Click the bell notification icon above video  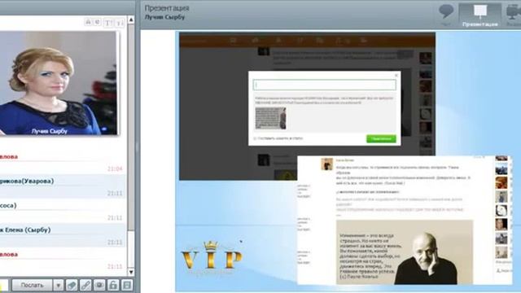coord(88,22)
